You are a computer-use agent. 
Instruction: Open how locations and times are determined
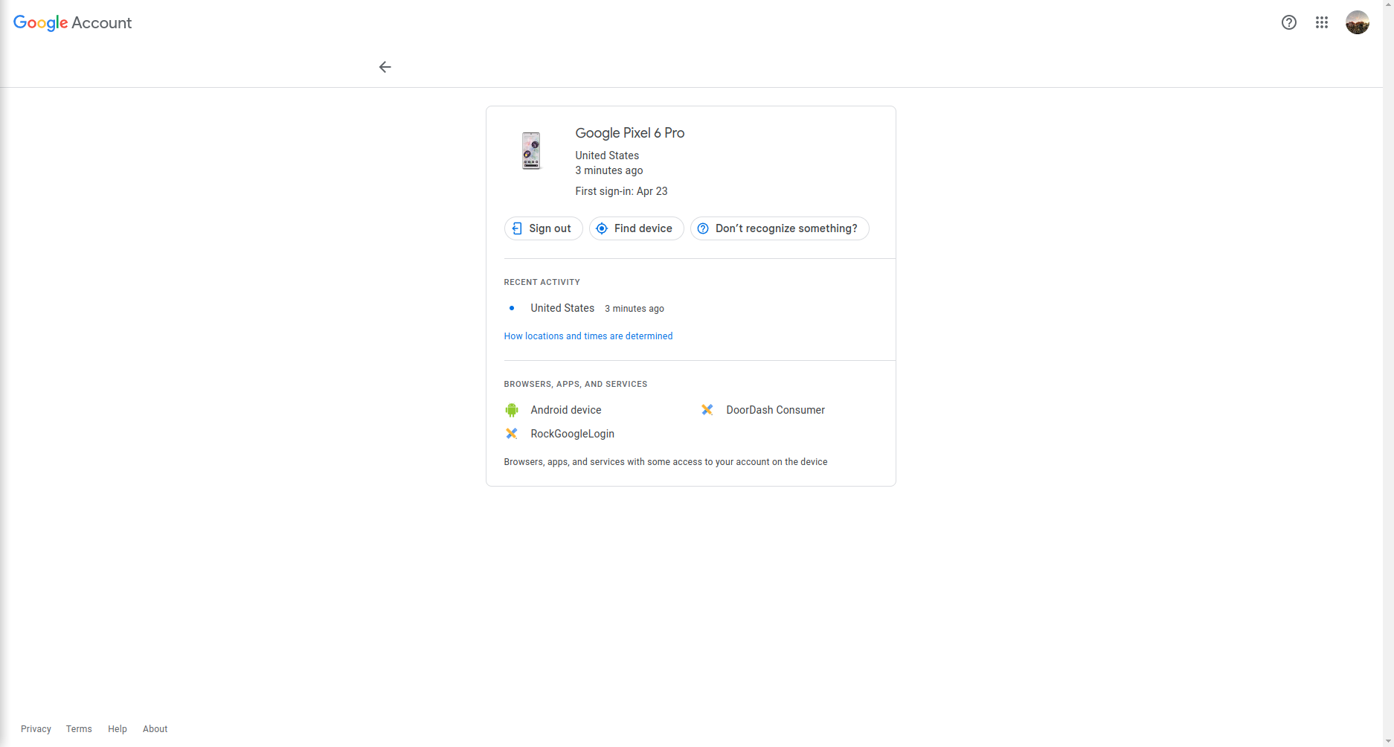(x=588, y=336)
